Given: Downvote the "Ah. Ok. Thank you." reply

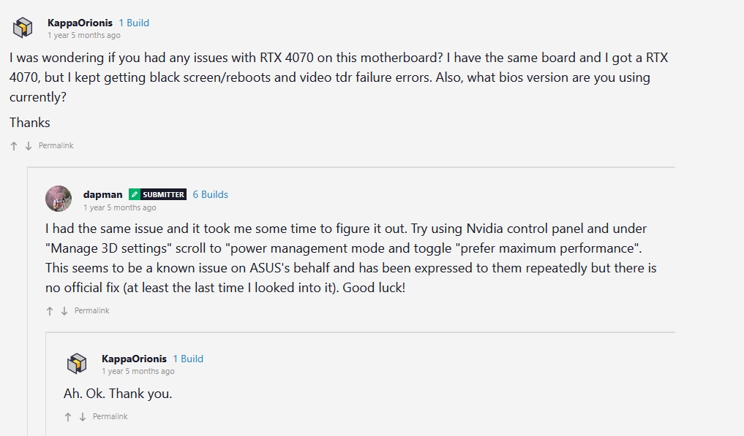Looking at the screenshot, I should pyautogui.click(x=83, y=417).
